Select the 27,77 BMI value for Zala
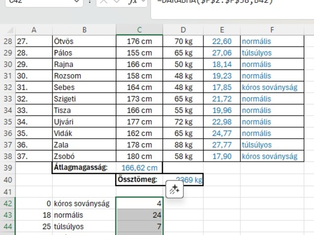The image size is (314, 235). pyautogui.click(x=222, y=145)
